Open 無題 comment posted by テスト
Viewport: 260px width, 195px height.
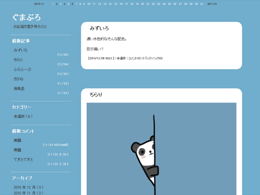click(x=17, y=150)
